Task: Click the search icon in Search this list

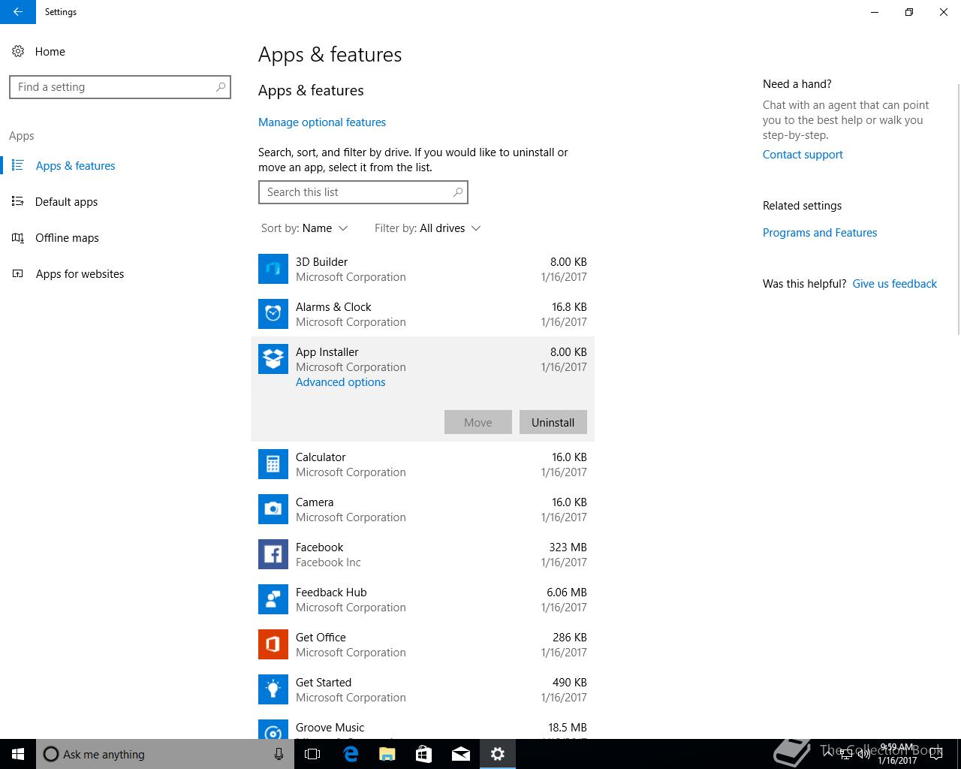Action: click(x=458, y=192)
